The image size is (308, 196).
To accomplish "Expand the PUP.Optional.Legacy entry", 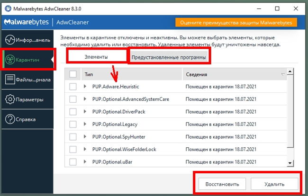I will [x=85, y=124].
